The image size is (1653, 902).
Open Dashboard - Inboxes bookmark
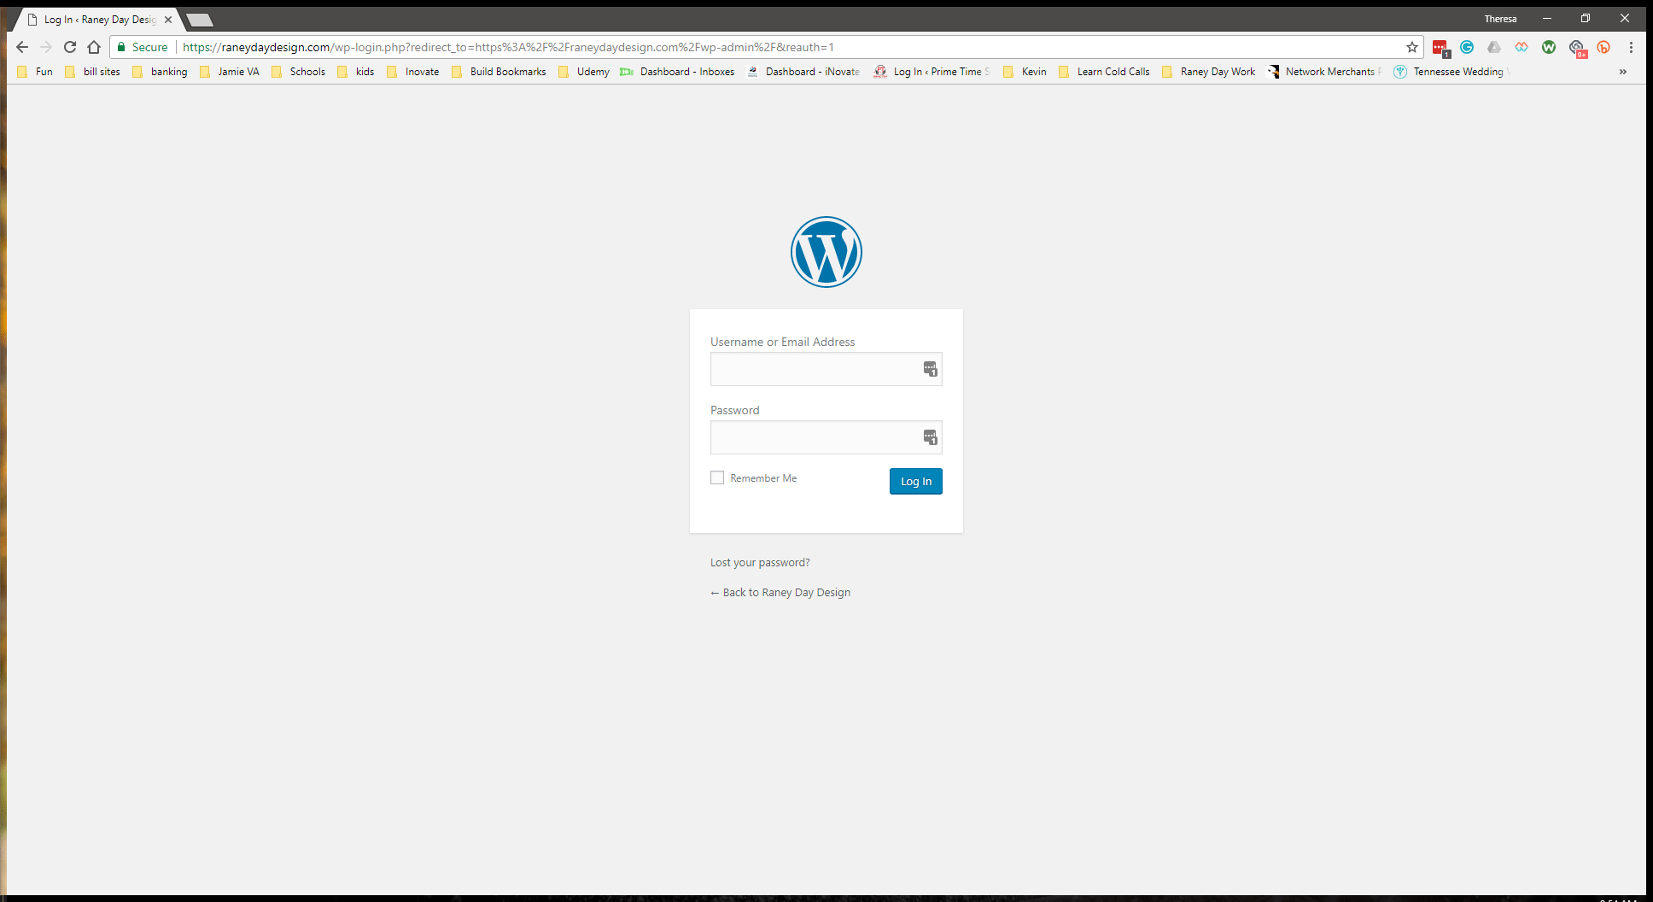(x=677, y=72)
